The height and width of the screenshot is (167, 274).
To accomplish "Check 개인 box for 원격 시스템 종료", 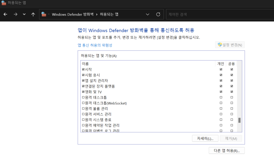I will click(221, 120).
